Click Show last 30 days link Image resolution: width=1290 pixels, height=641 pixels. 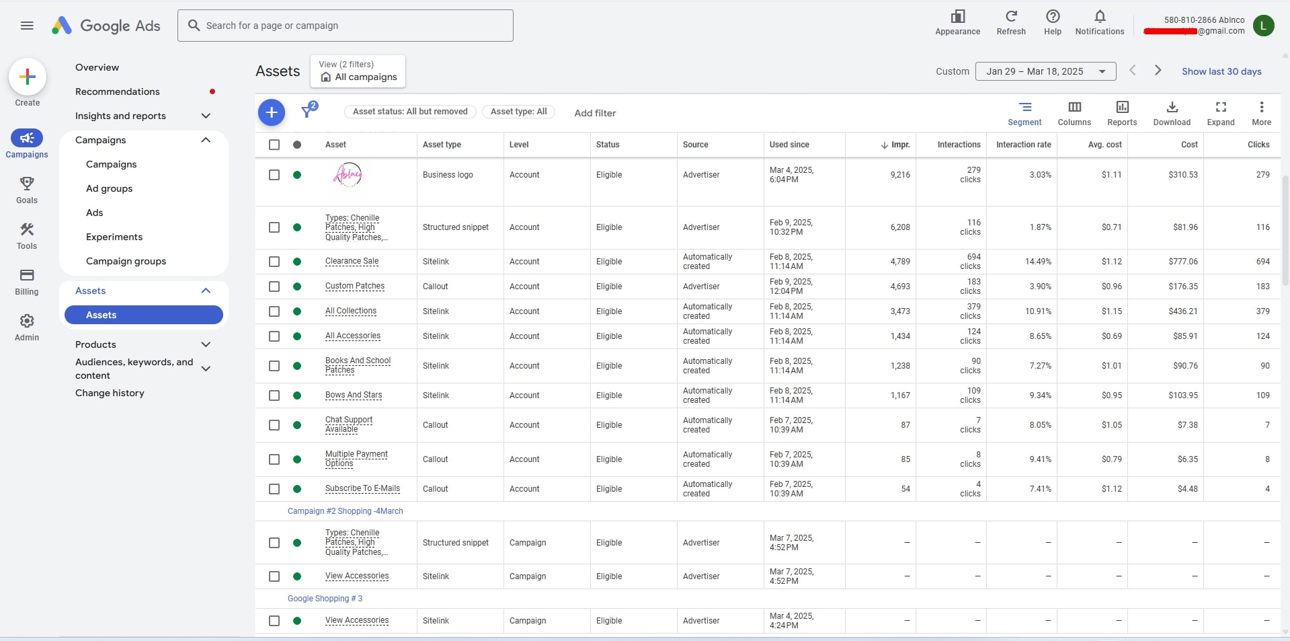tap(1221, 71)
